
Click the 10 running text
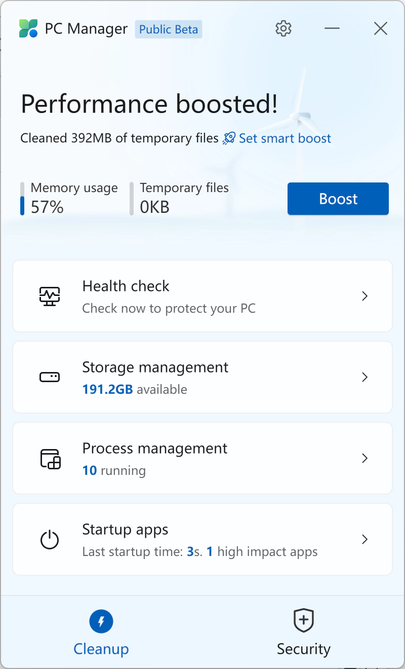(114, 471)
